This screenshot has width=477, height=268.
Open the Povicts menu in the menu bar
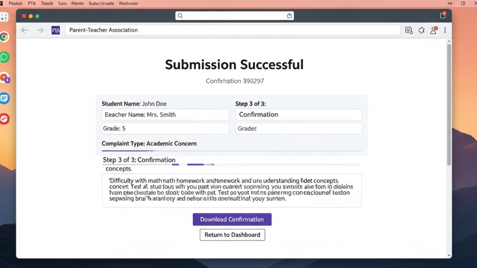pos(15,3)
